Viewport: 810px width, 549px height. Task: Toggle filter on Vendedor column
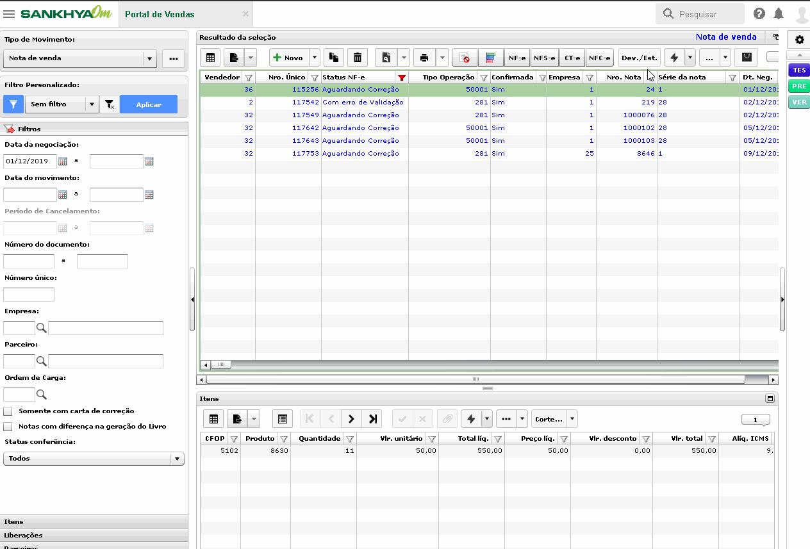coord(249,77)
